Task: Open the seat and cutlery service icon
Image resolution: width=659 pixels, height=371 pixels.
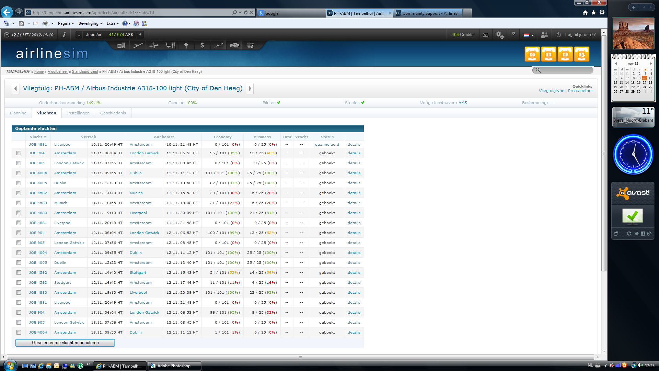Action: 171,45
